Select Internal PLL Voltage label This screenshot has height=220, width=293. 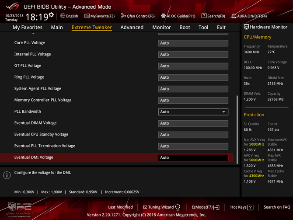pos(32,54)
